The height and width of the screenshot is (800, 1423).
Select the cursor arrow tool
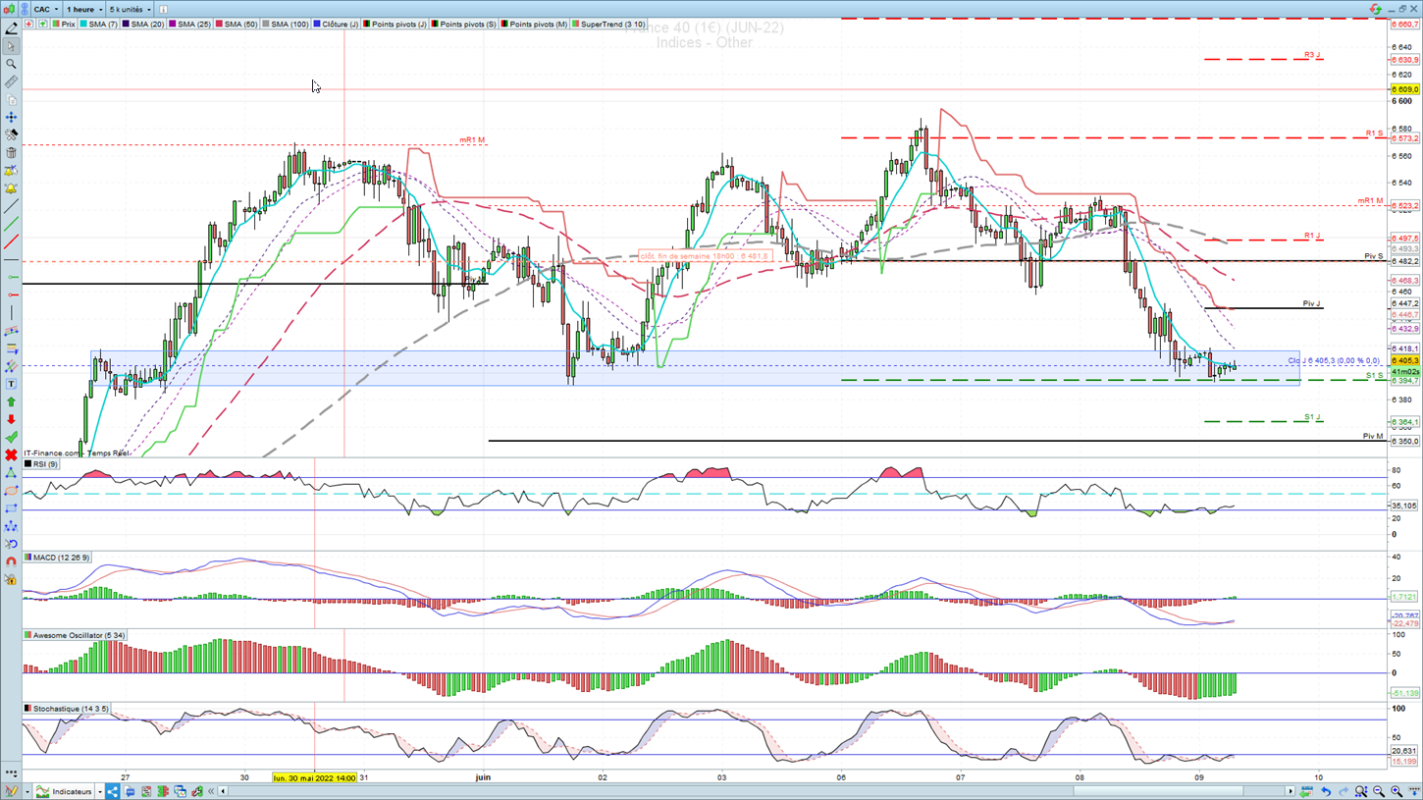[x=11, y=46]
